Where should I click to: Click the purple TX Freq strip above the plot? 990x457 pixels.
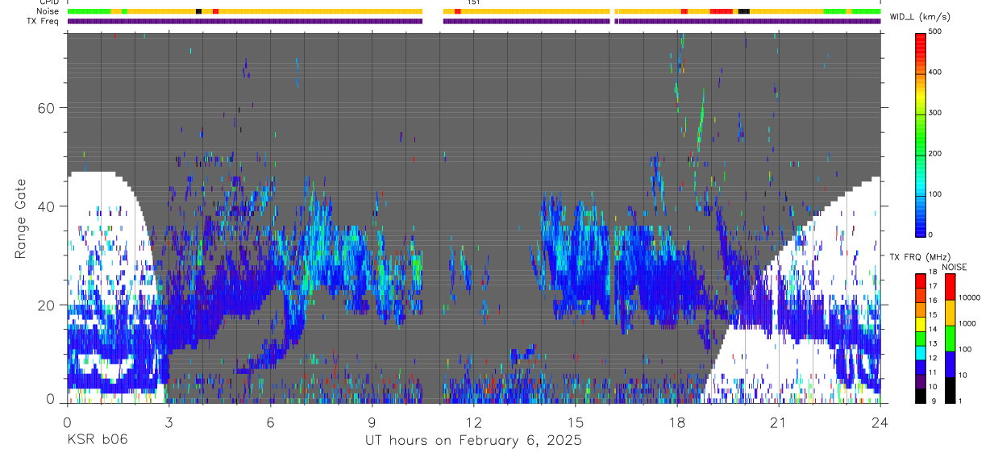click(474, 21)
